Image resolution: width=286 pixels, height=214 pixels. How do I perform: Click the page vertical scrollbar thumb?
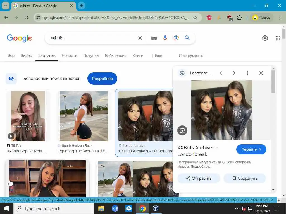283,34
